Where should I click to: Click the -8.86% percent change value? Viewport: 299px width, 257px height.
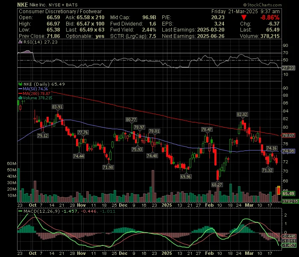coord(270,17)
